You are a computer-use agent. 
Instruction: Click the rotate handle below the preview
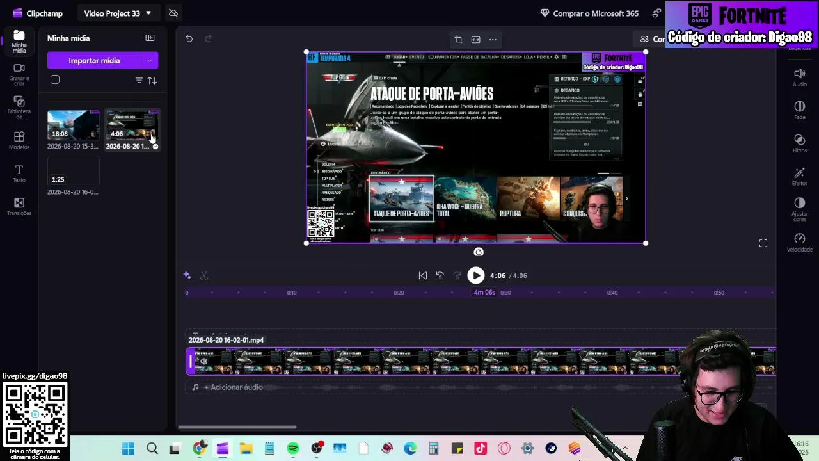(479, 252)
